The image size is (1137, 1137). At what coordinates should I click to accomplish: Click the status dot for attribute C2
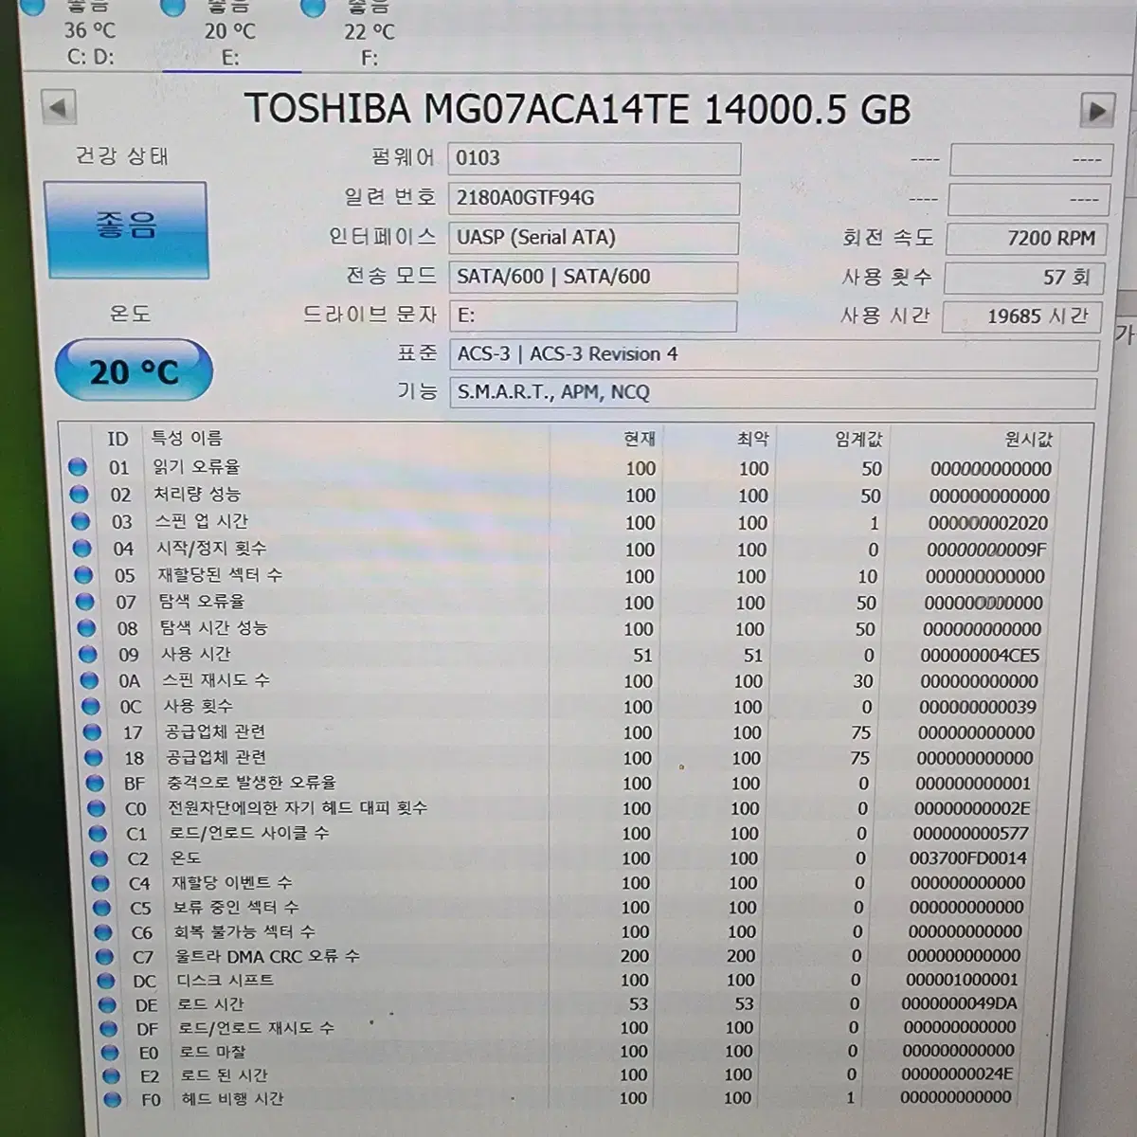(99, 858)
